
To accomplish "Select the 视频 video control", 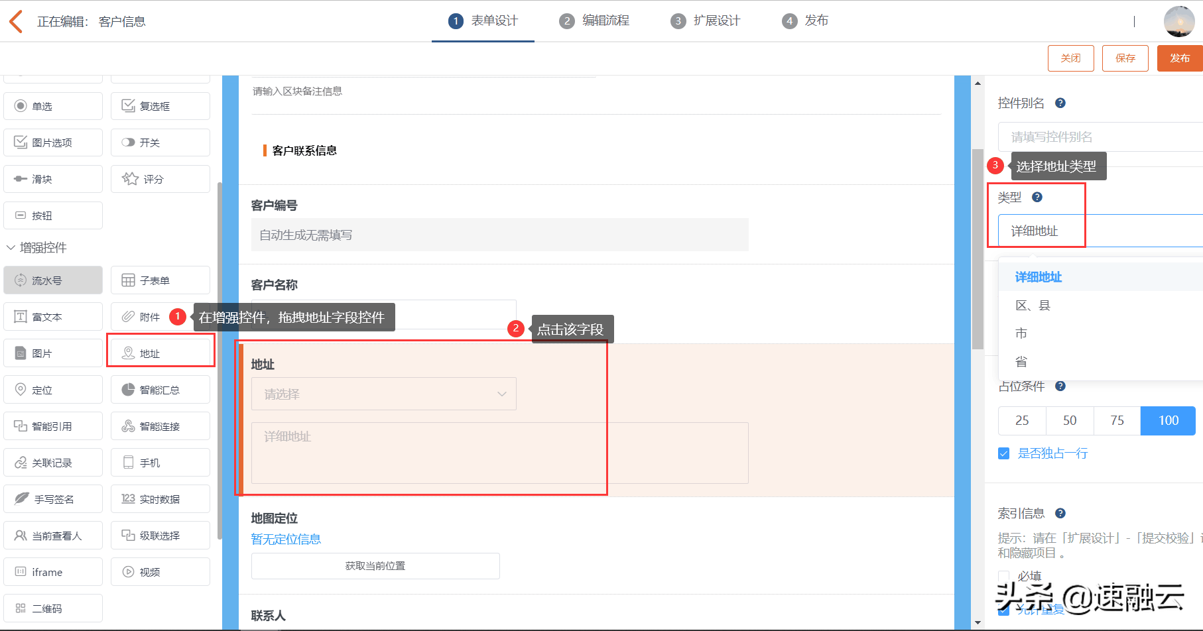I will point(160,572).
